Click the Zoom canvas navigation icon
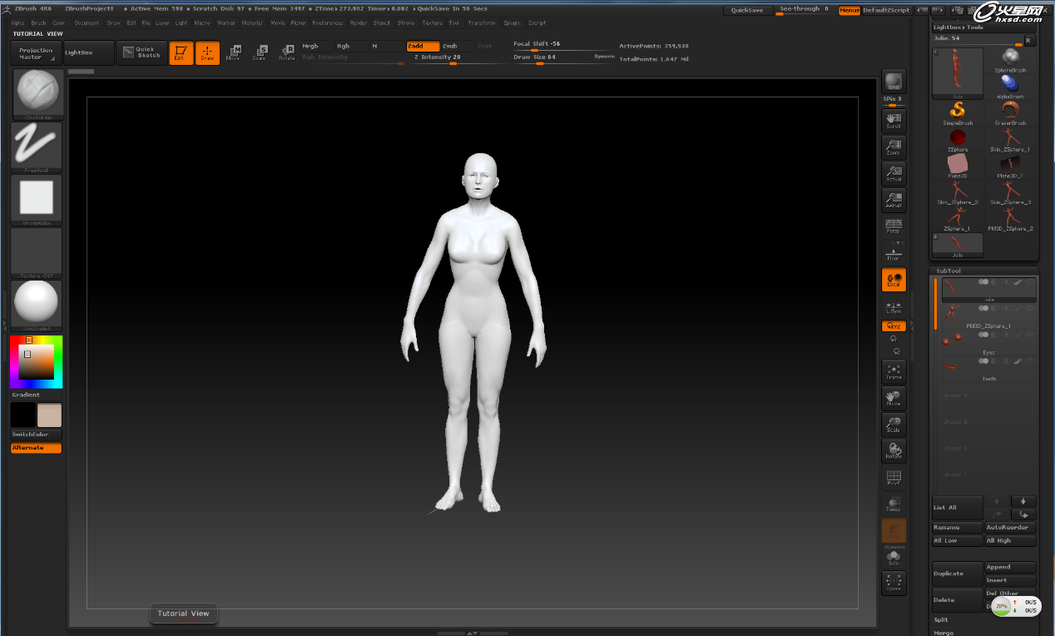This screenshot has height=636, width=1055. (894, 147)
